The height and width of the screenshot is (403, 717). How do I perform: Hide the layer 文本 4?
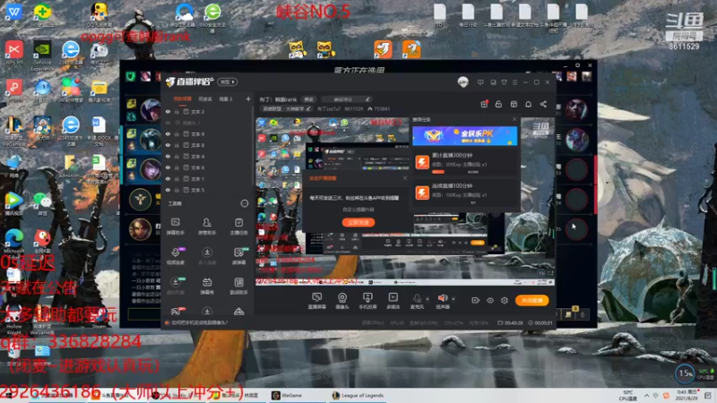[x=168, y=156]
